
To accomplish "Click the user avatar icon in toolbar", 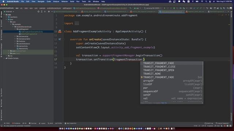I will pos(231,8).
